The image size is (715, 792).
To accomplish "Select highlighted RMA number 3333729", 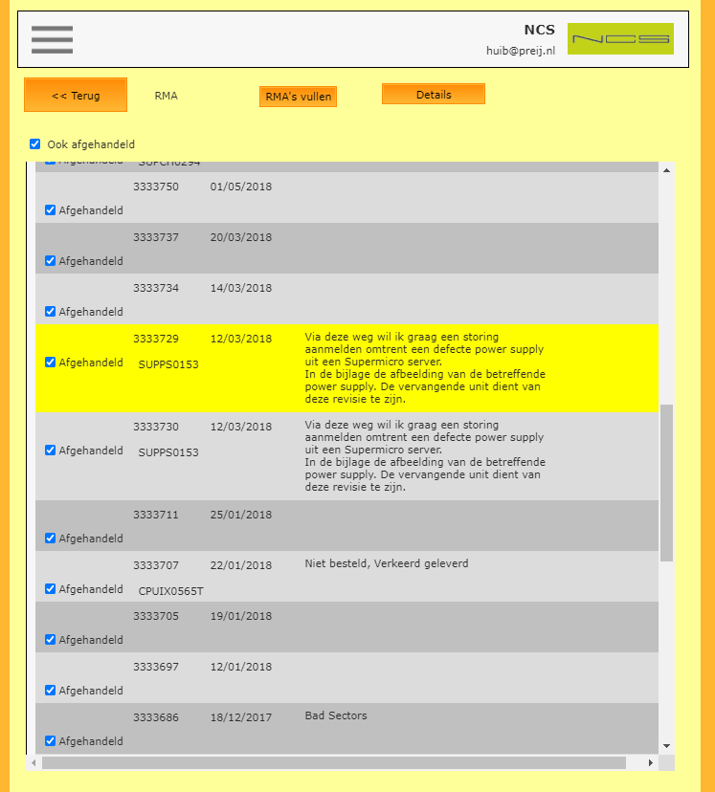I will tap(156, 339).
